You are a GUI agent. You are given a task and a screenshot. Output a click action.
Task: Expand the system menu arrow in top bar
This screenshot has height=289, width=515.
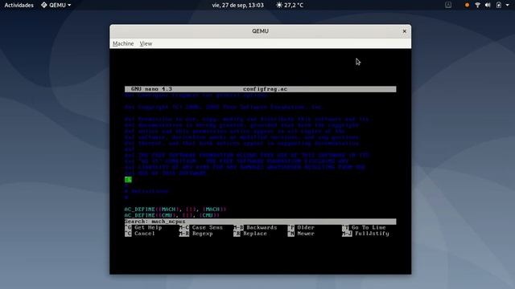pos(508,5)
